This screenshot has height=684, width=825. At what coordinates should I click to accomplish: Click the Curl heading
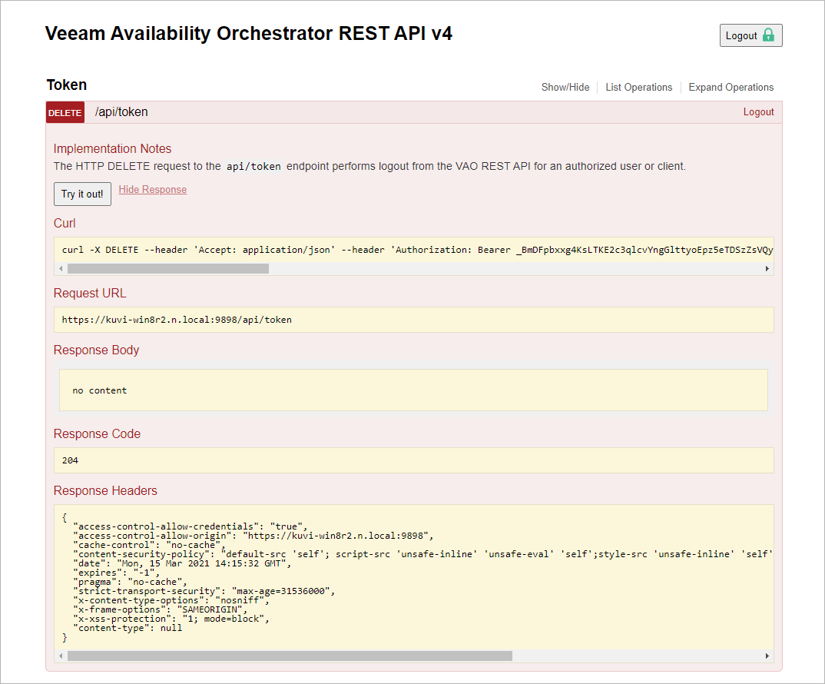pos(65,224)
